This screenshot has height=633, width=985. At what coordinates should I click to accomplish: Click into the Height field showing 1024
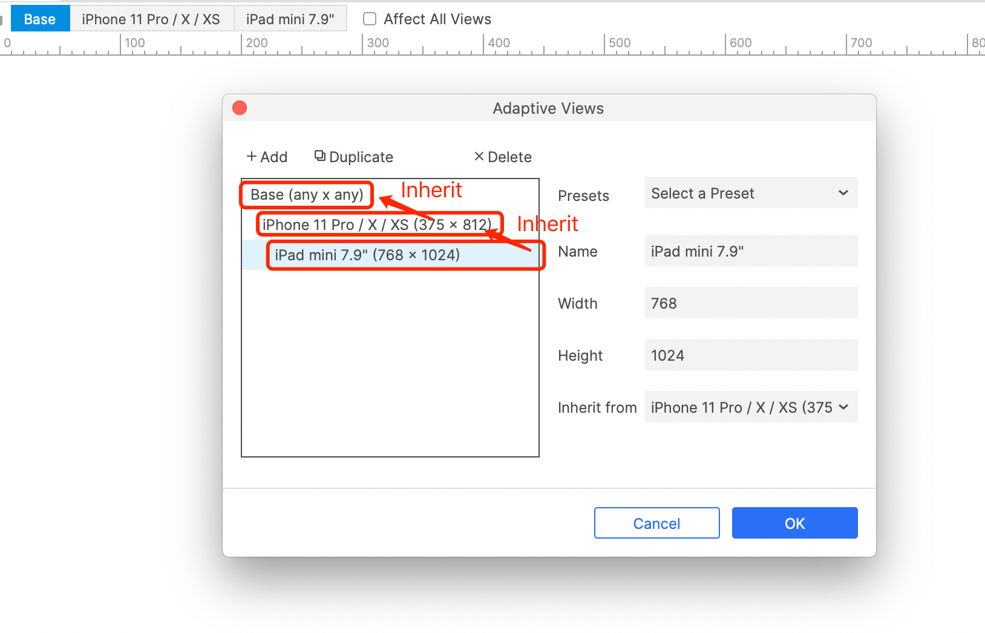pyautogui.click(x=751, y=355)
